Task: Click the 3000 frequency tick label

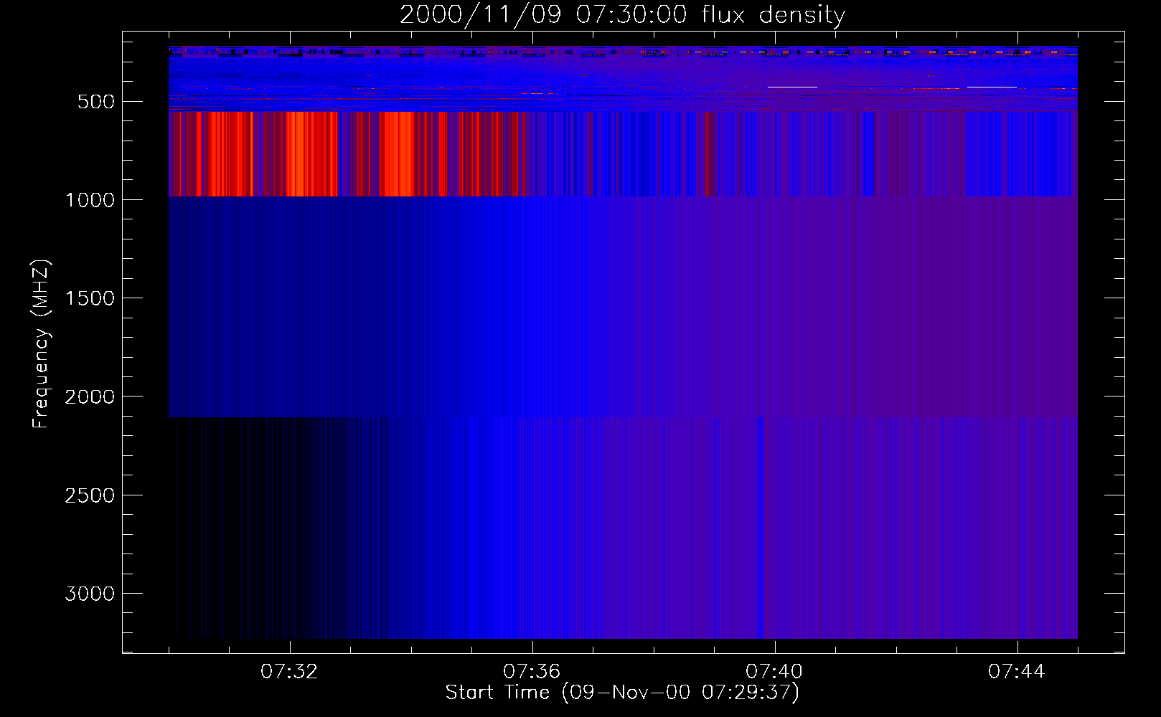Action: (x=90, y=594)
